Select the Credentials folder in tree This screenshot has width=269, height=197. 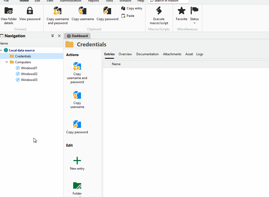pos(23,56)
